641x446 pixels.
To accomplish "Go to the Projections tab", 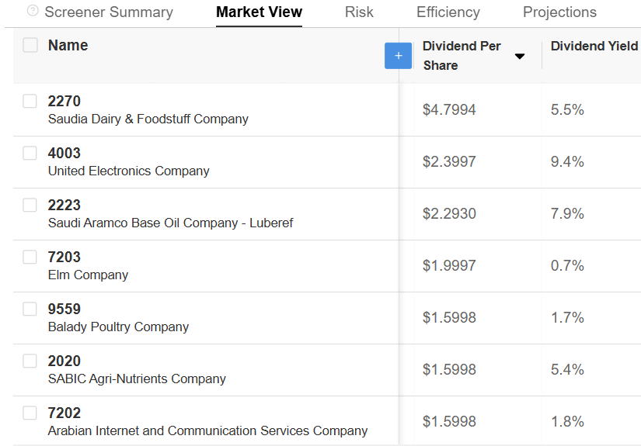I will click(559, 12).
